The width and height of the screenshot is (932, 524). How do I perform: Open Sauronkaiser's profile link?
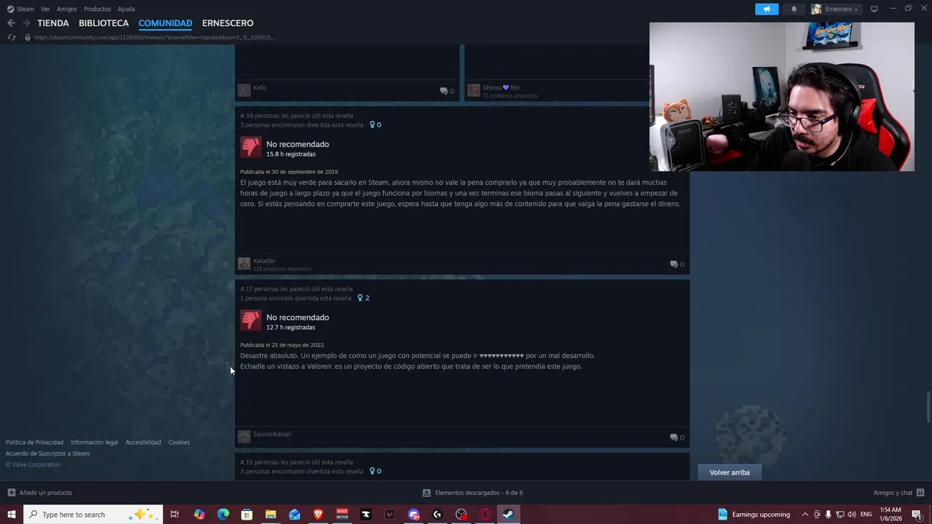click(x=272, y=434)
